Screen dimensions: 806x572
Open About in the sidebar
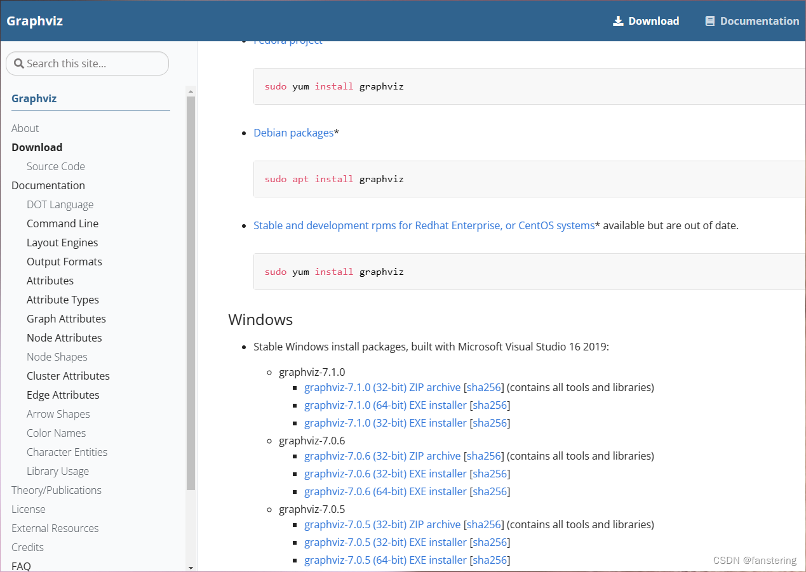point(25,128)
